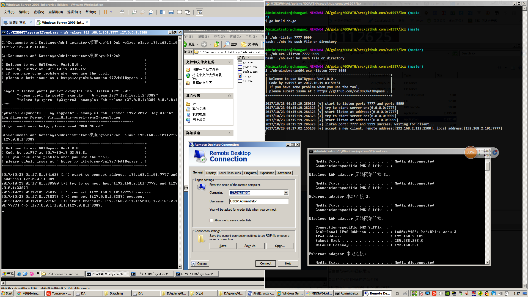Image resolution: width=528 pixels, height=297 pixels.
Task: Click the Open... button in Remote Desktop Connection
Action: coord(280,246)
